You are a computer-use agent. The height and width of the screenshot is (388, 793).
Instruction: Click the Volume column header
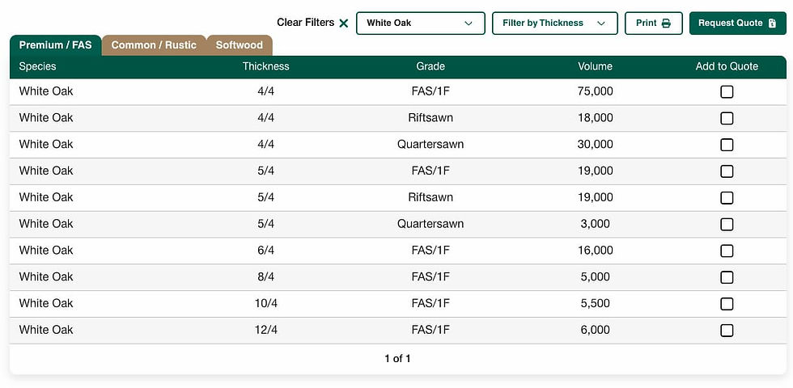(x=596, y=66)
